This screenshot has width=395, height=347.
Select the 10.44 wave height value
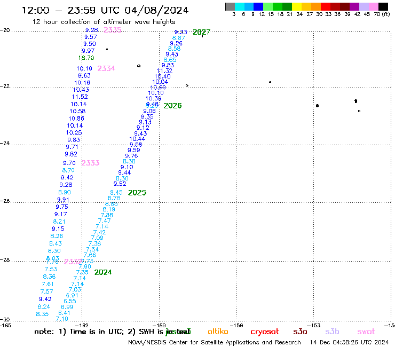137,139
